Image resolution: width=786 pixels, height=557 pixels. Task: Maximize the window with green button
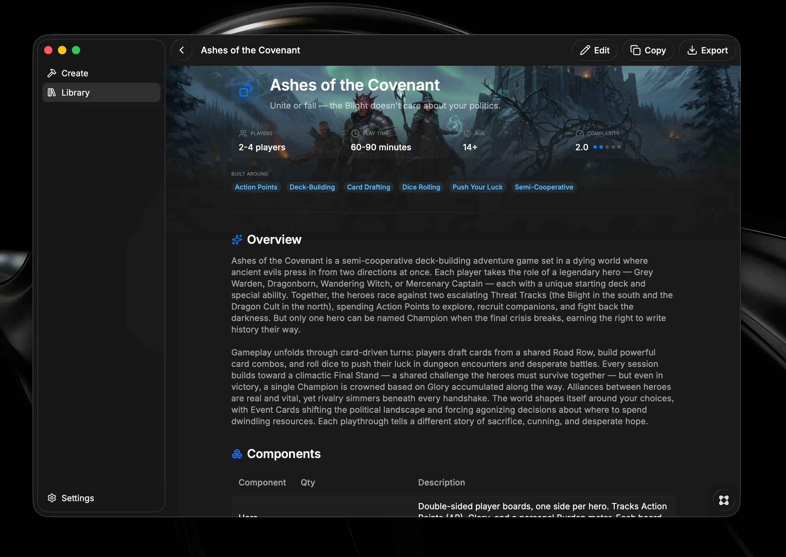pyautogui.click(x=76, y=50)
